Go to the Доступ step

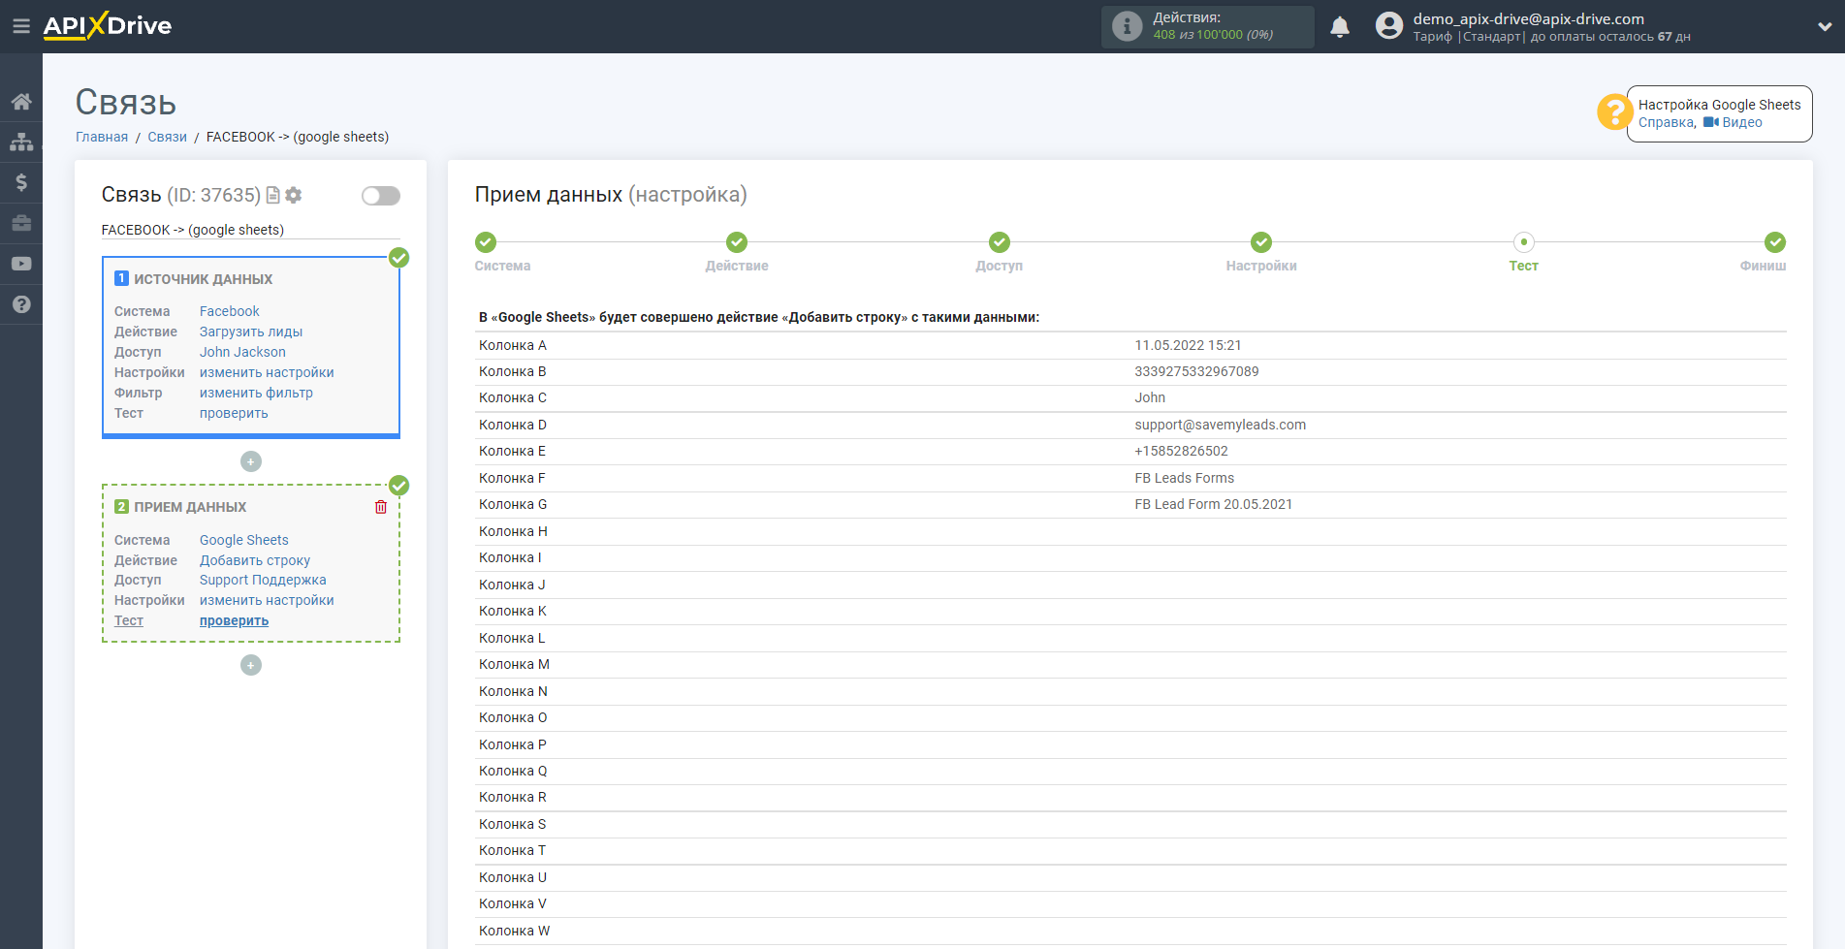[1000, 242]
